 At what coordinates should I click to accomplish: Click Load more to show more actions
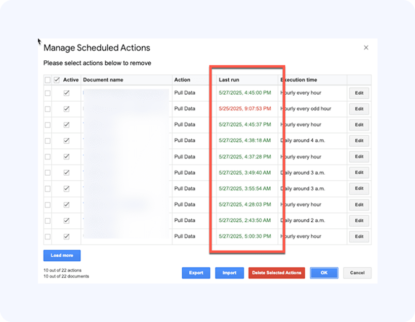[x=62, y=256]
